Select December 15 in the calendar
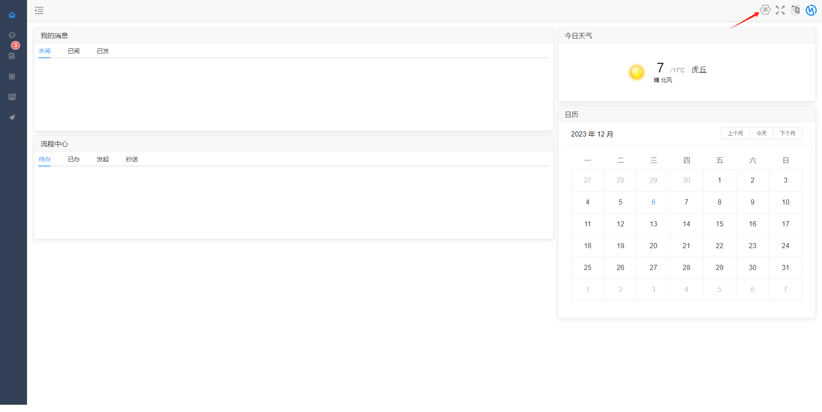 click(720, 224)
